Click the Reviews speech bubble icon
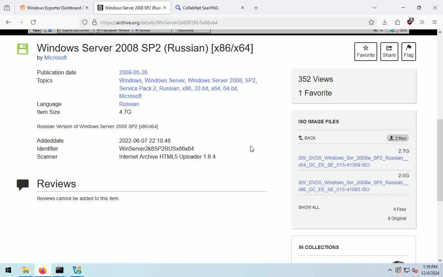Image resolution: width=443 pixels, height=277 pixels. [23, 185]
